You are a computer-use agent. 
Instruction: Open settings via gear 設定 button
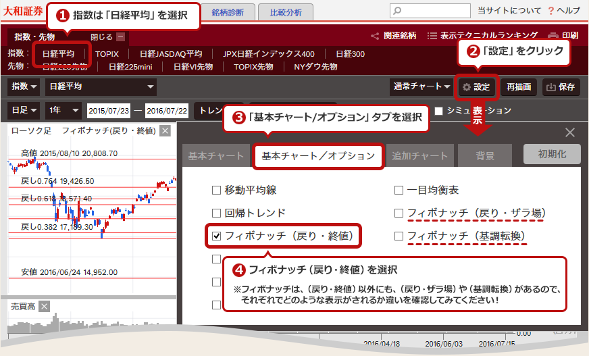tap(476, 87)
